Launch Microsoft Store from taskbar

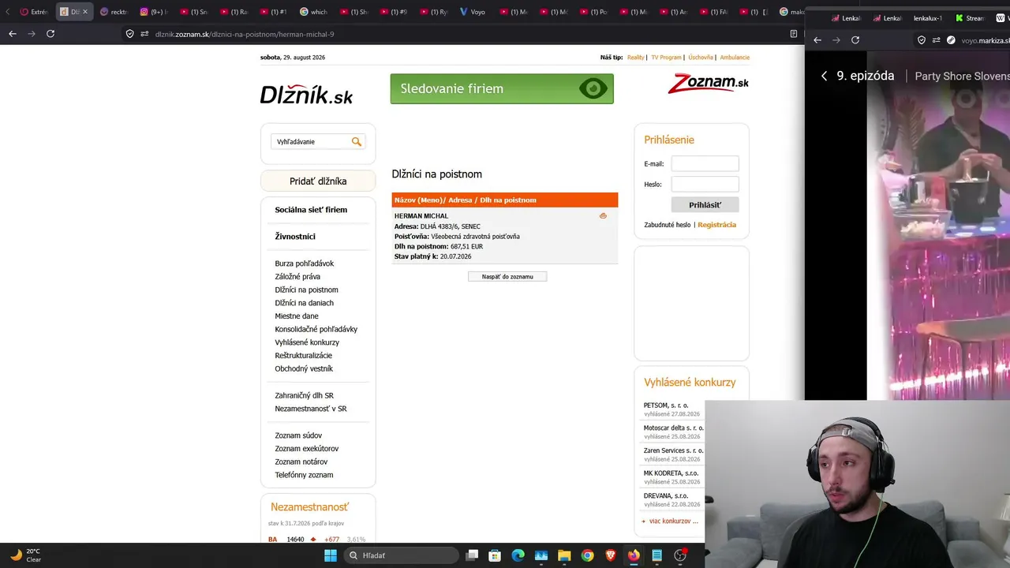[495, 555]
